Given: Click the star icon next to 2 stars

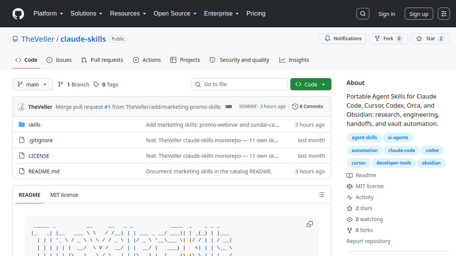Looking at the screenshot, I should (x=350, y=208).
